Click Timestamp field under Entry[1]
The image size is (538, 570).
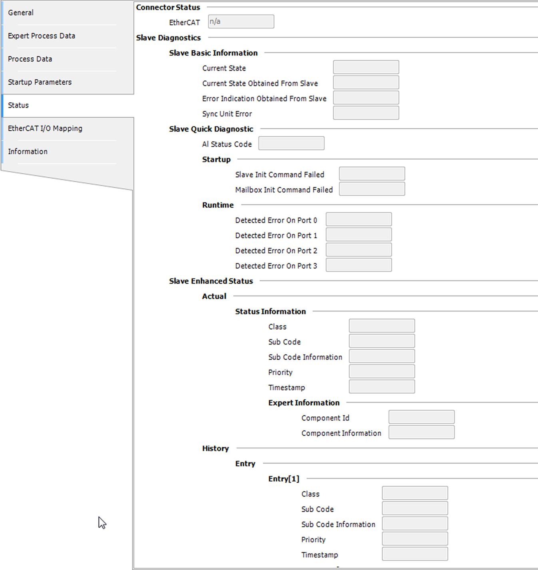pyautogui.click(x=414, y=554)
